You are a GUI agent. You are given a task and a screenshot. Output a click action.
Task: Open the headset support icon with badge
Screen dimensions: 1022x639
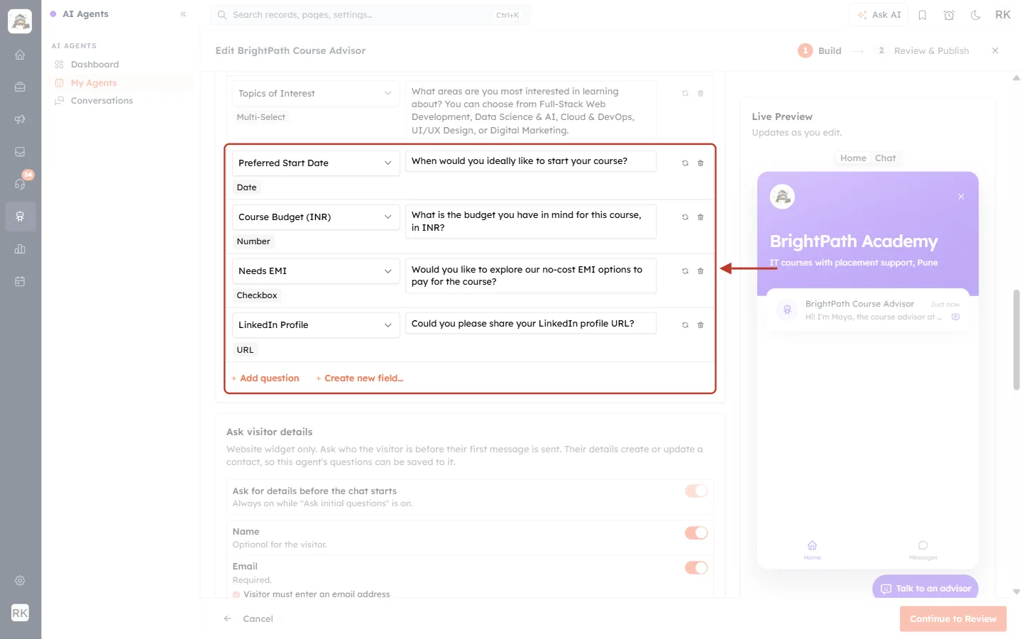click(20, 184)
